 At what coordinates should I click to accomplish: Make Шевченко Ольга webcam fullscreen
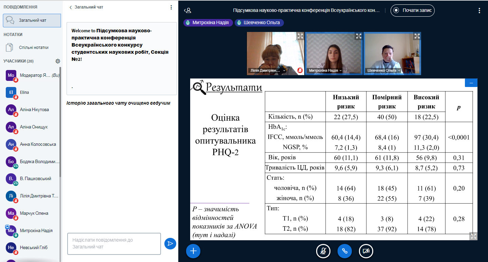(x=417, y=36)
